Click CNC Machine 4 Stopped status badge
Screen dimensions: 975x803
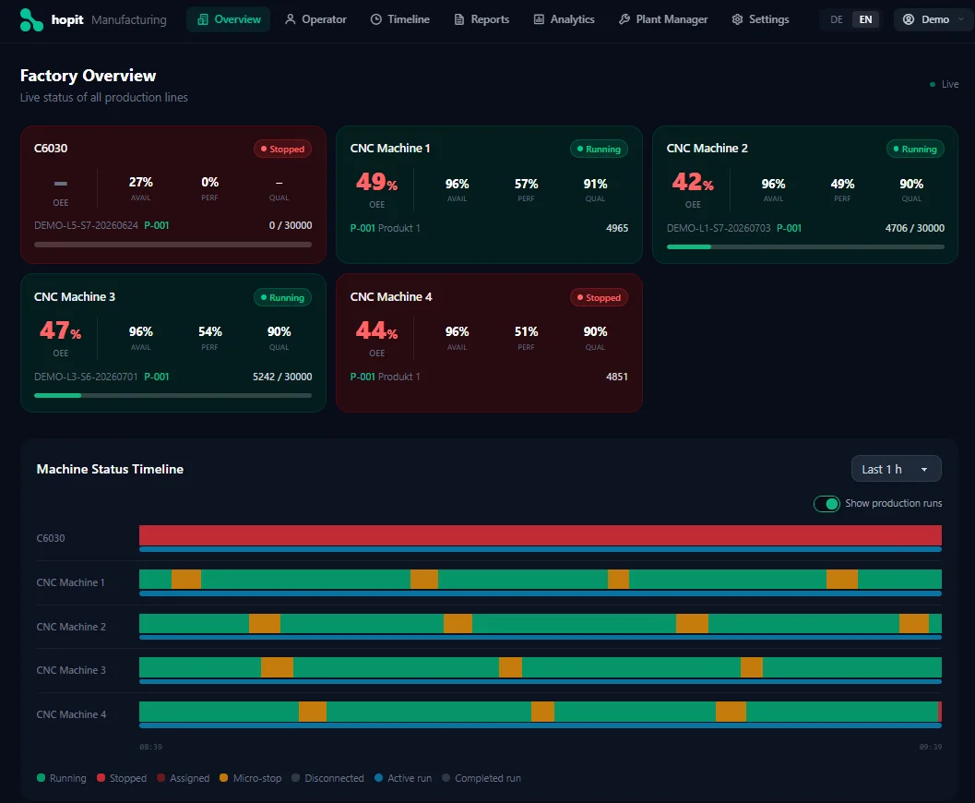tap(599, 297)
